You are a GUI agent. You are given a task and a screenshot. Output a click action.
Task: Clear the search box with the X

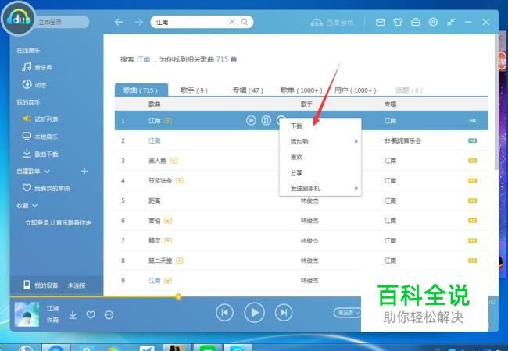pos(232,22)
